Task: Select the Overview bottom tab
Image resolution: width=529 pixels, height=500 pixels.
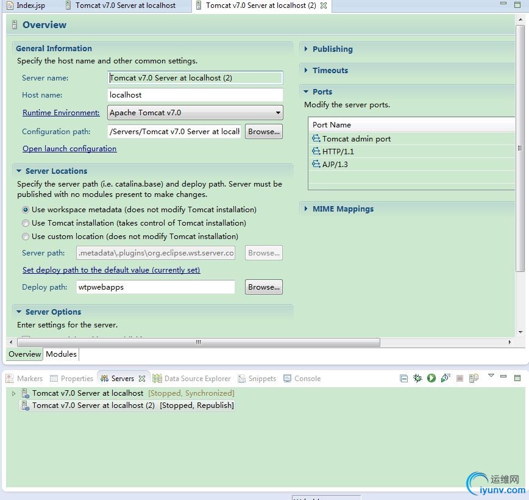Action: click(24, 354)
